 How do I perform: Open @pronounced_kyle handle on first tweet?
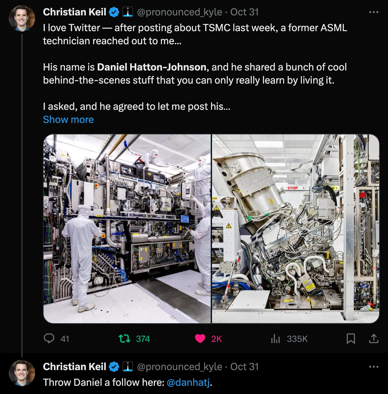point(179,12)
